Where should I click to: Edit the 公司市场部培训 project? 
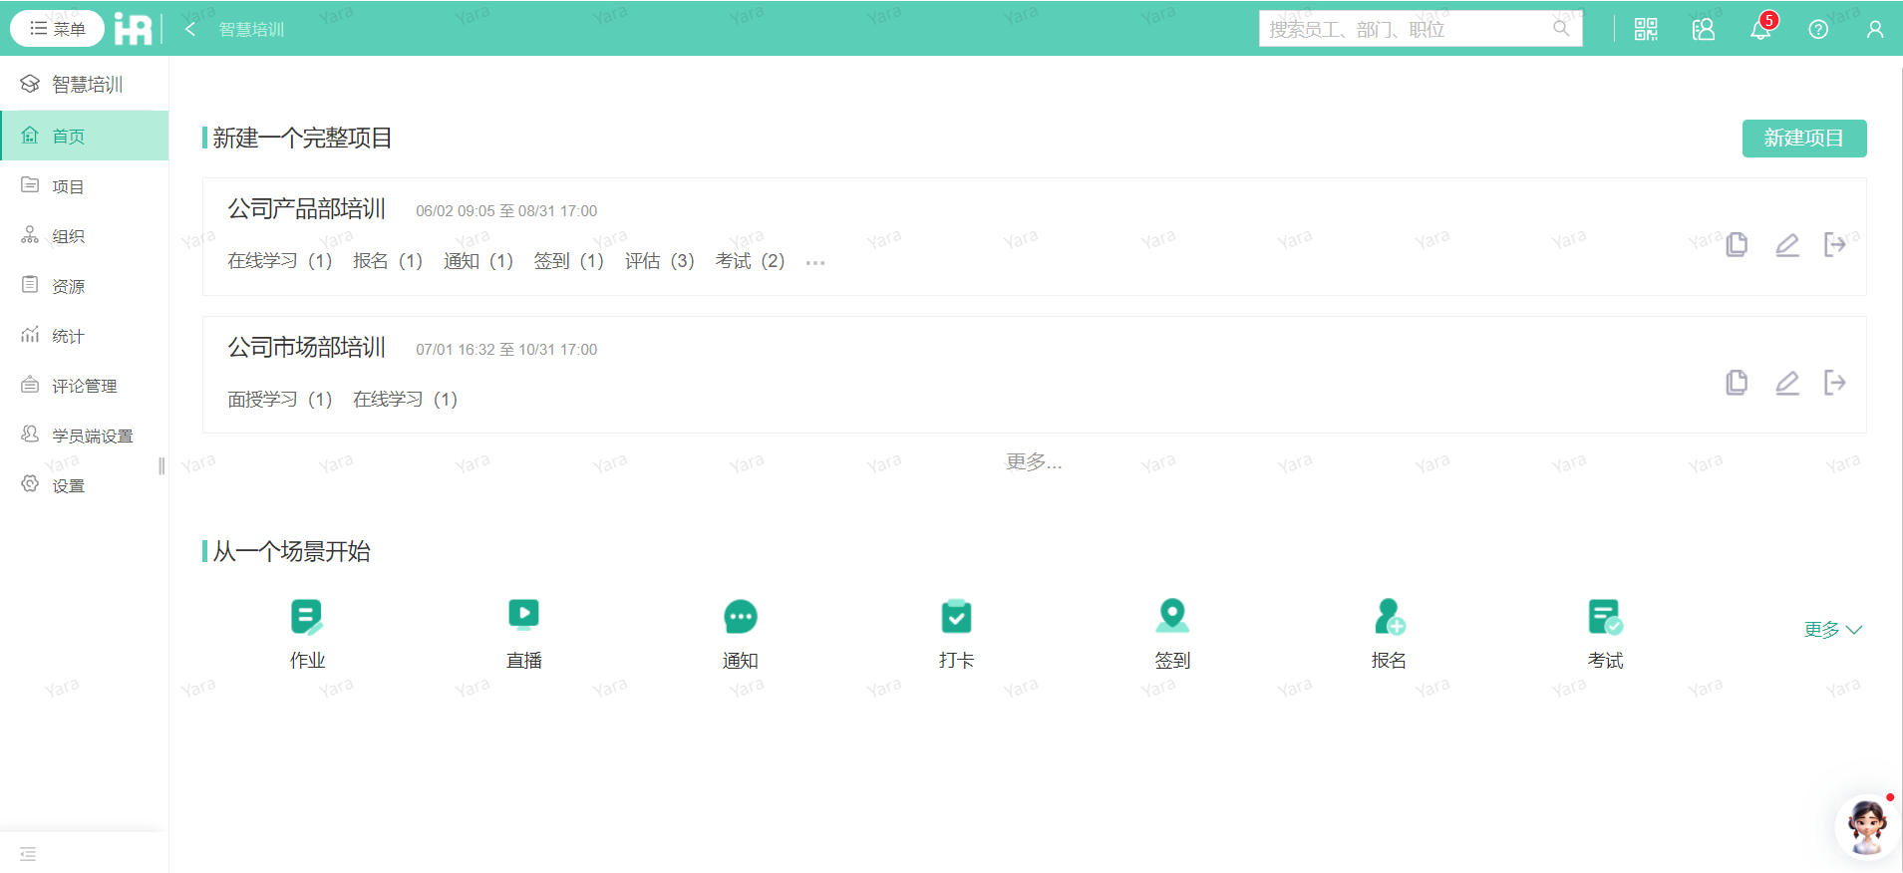coord(1787,383)
